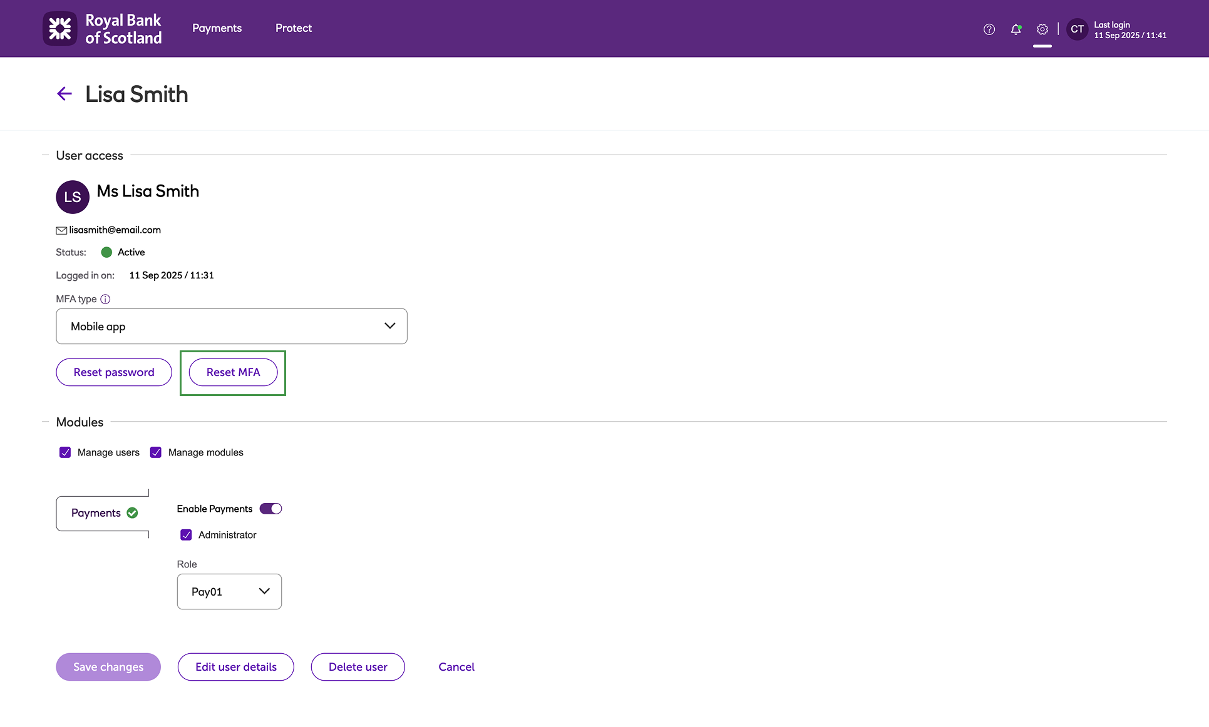Open the Payments menu in header
The width and height of the screenshot is (1209, 727).
217,28
